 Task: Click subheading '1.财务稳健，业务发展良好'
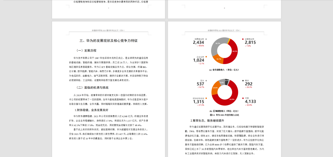point(91,110)
